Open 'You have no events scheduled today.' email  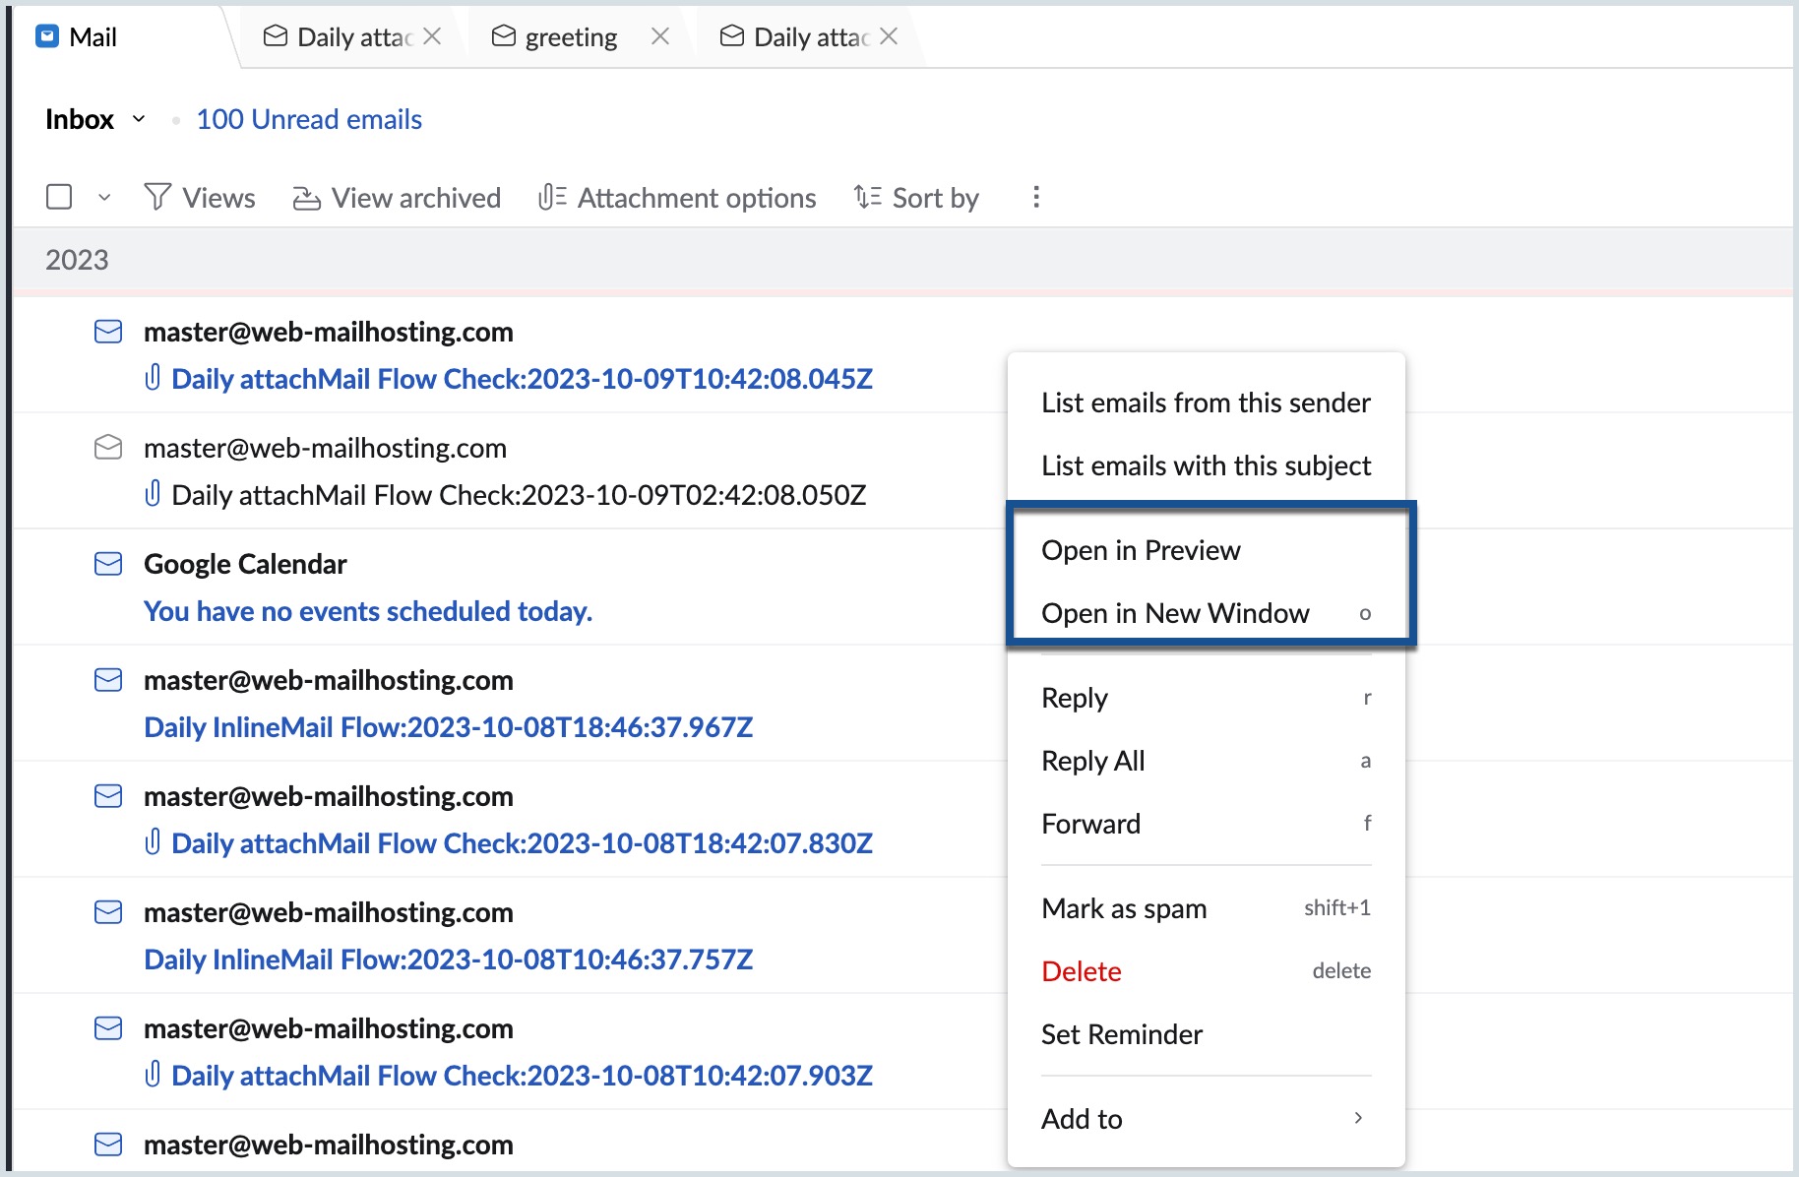click(368, 611)
